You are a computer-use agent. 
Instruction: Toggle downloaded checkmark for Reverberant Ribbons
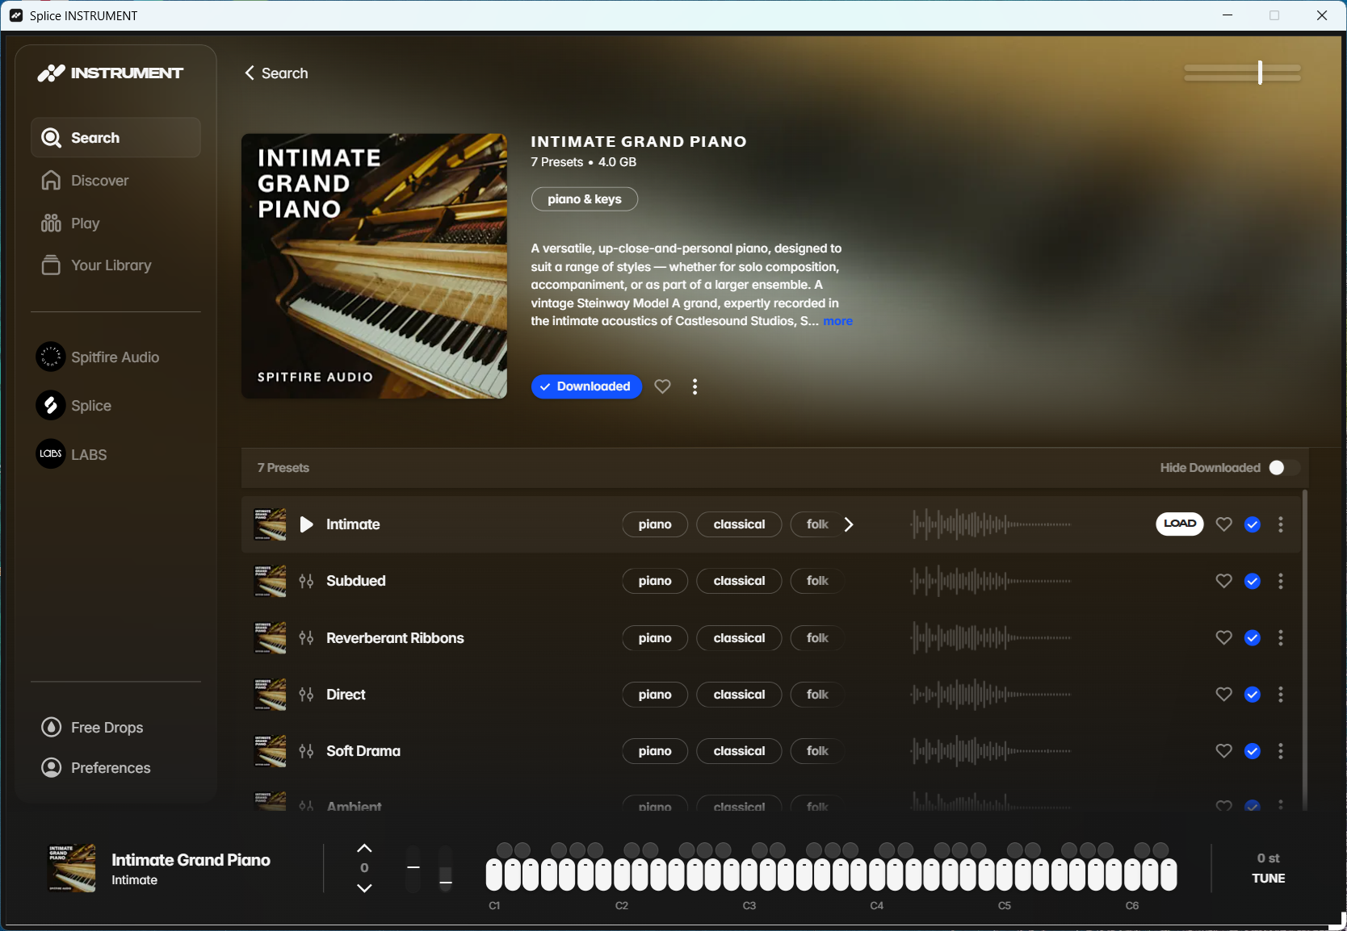[x=1253, y=638]
